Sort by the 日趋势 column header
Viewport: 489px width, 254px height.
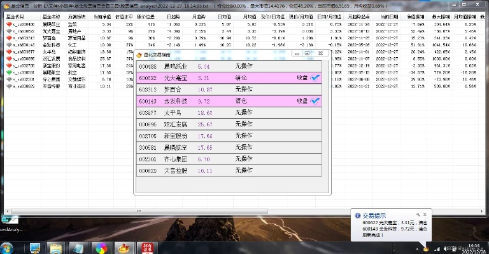(x=173, y=15)
